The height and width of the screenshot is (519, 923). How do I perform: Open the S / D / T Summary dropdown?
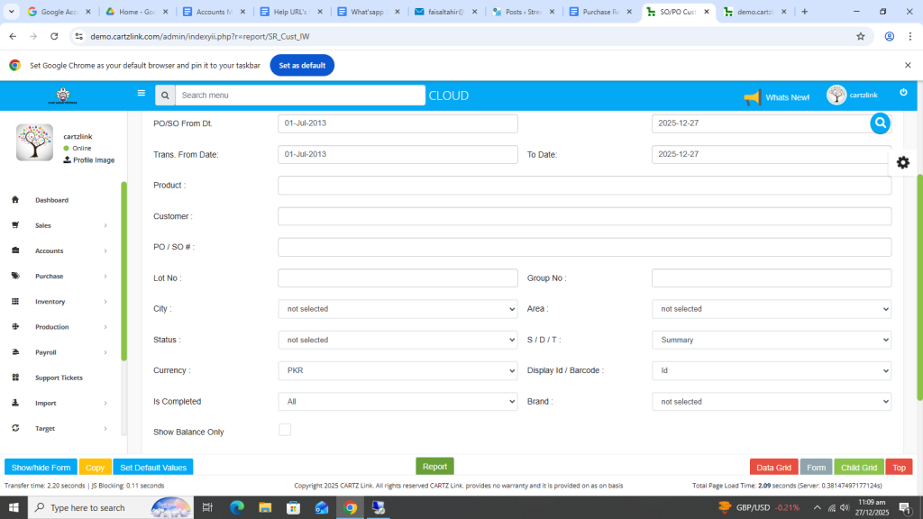click(771, 340)
